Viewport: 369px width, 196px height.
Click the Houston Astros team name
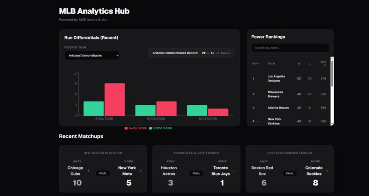coord(169,171)
